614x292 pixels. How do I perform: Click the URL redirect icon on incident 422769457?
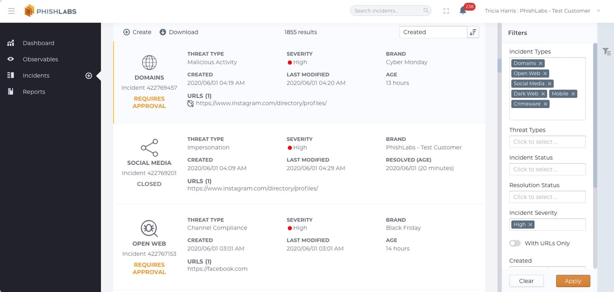coord(191,103)
